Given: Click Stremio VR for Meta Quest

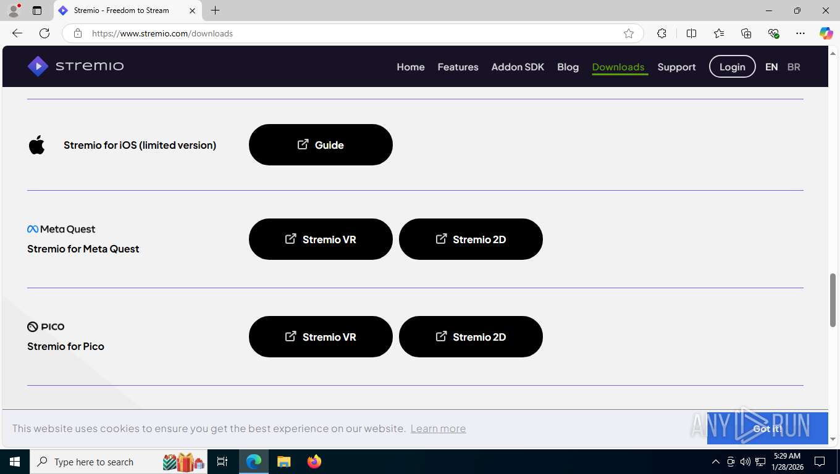Looking at the screenshot, I should [x=321, y=239].
